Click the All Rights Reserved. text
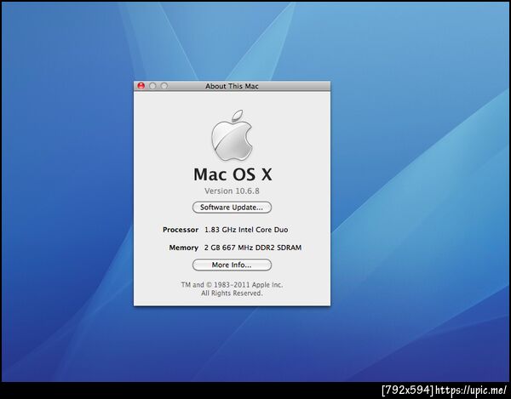 pos(232,294)
